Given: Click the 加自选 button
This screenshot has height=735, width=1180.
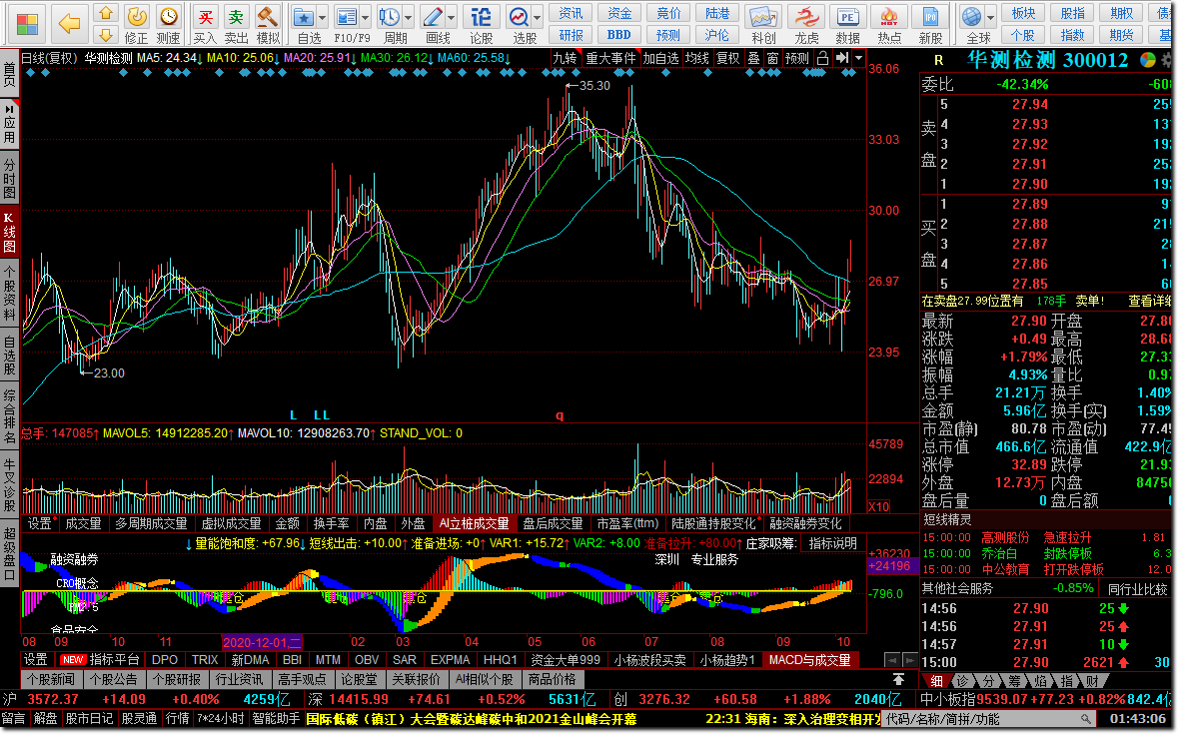Looking at the screenshot, I should [660, 58].
